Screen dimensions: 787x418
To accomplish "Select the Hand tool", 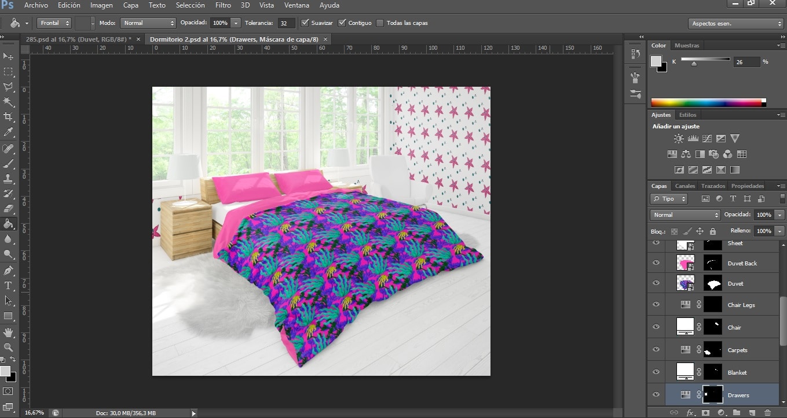I will [x=9, y=332].
